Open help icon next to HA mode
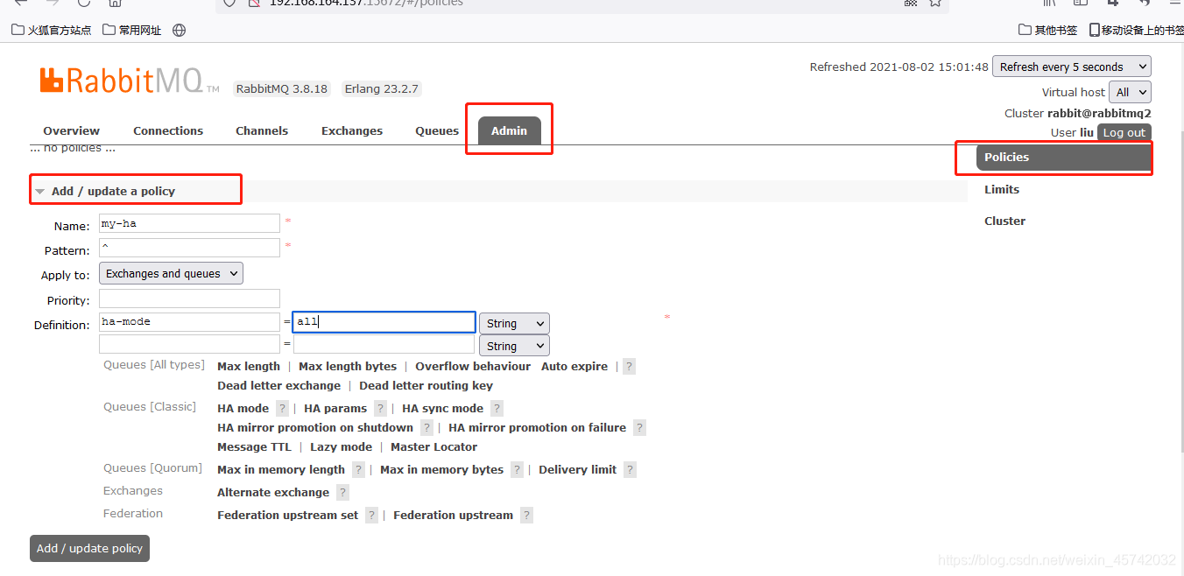 click(282, 409)
